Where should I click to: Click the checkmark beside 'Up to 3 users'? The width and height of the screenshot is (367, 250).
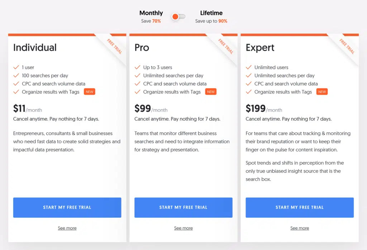(137, 67)
